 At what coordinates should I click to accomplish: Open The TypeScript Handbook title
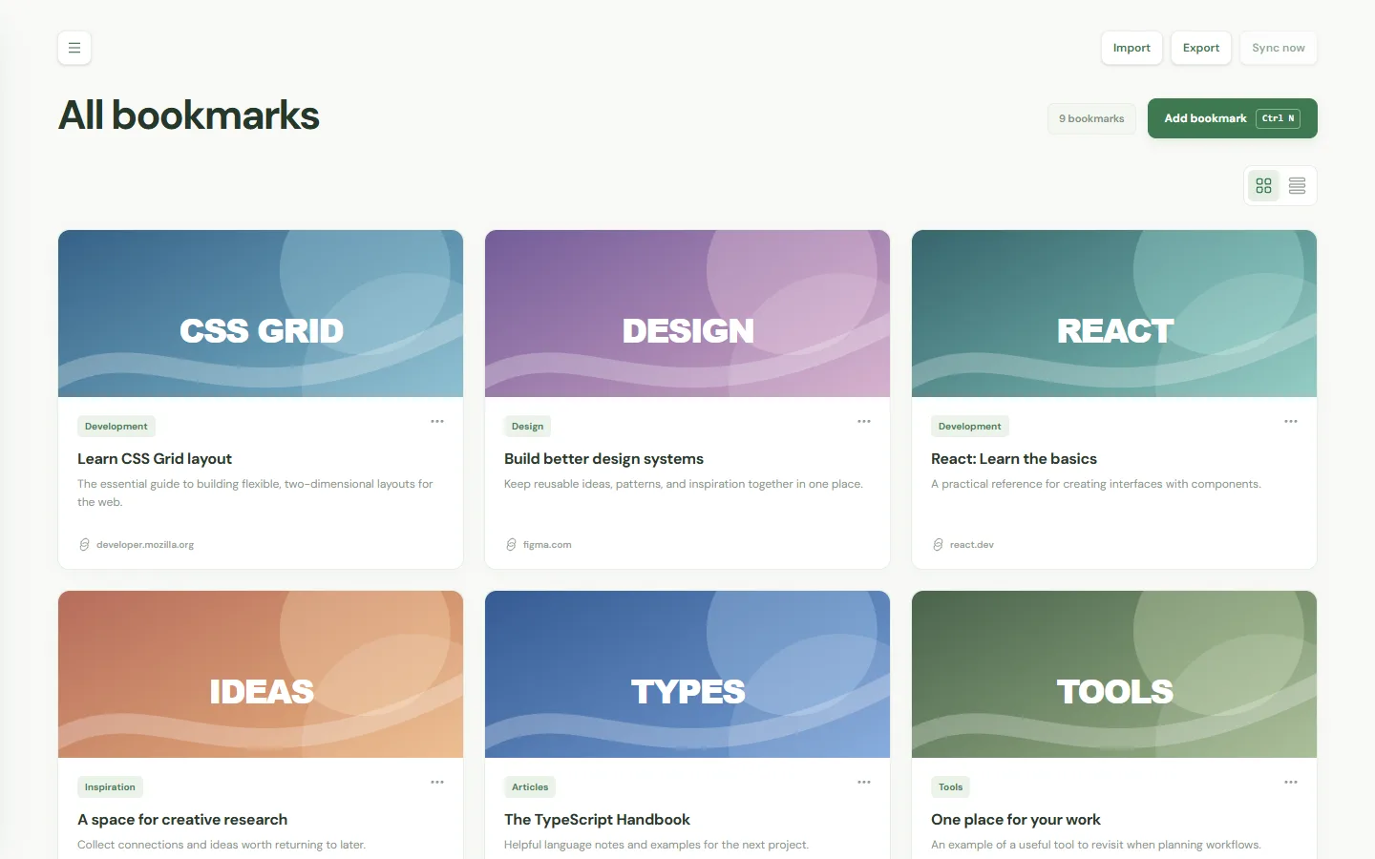pyautogui.click(x=597, y=820)
